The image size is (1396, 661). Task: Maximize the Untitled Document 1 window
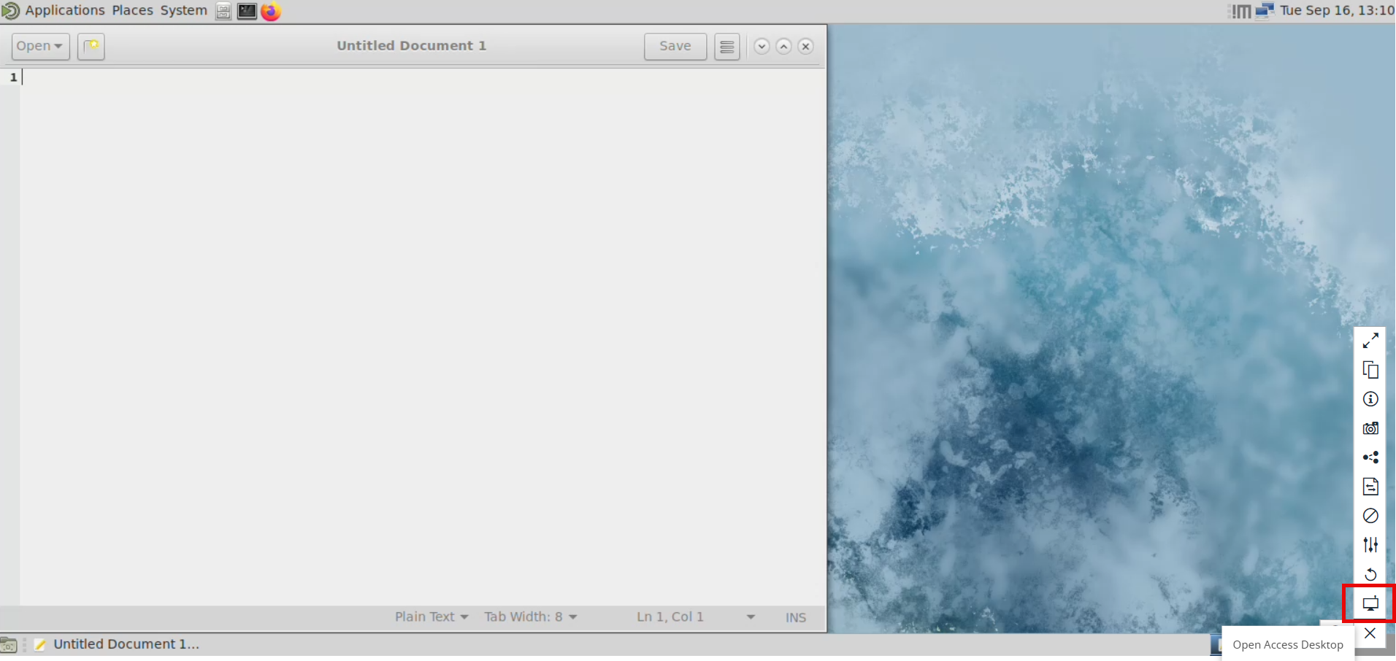(783, 47)
